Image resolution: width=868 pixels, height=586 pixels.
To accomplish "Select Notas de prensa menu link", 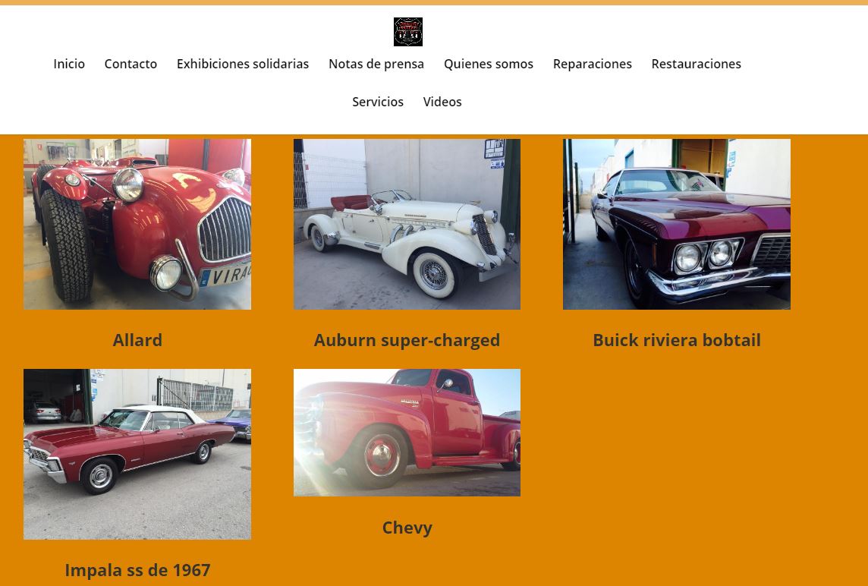I will point(376,64).
